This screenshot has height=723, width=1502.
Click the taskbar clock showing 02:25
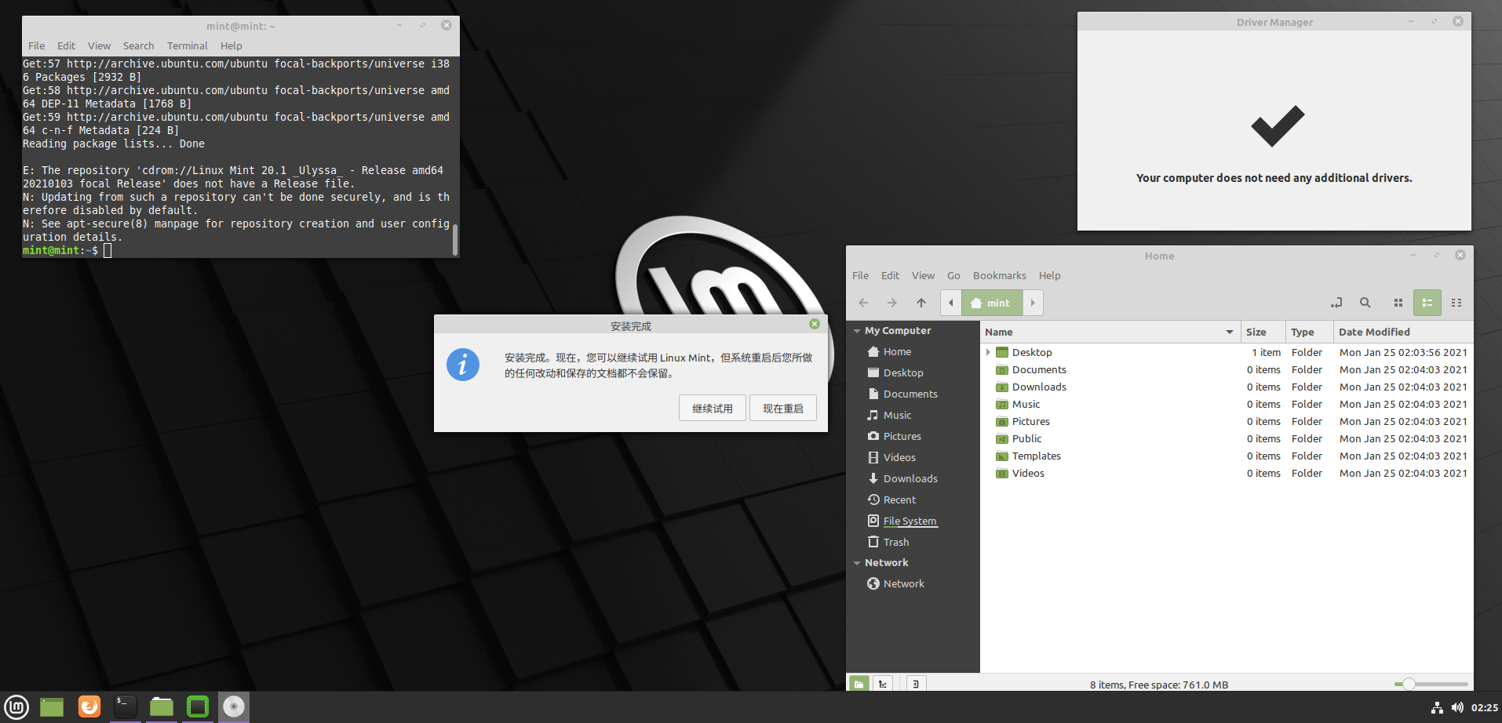tap(1484, 707)
